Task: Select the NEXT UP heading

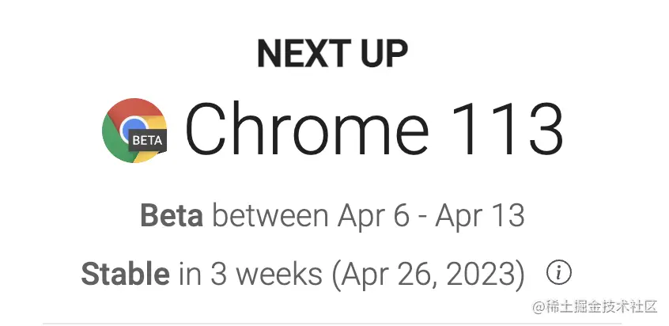Action: tap(332, 53)
